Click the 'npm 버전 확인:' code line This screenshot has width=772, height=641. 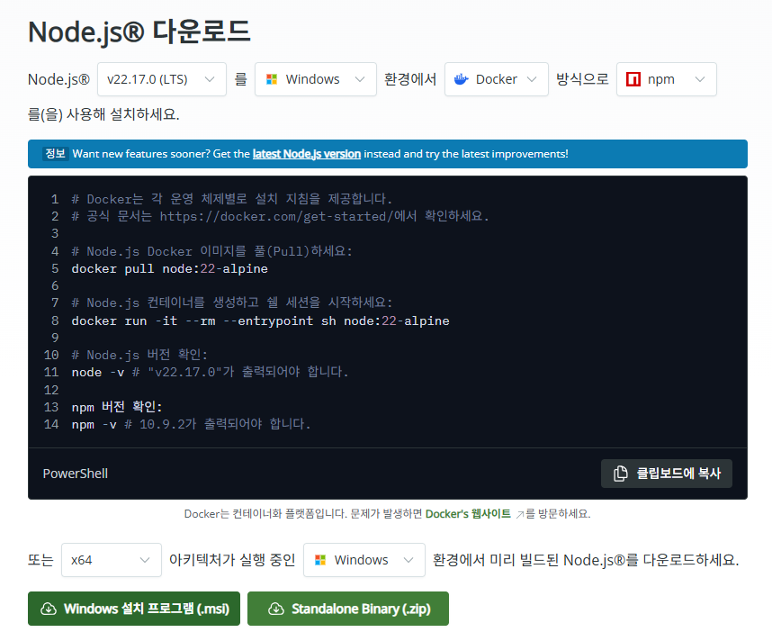(117, 407)
